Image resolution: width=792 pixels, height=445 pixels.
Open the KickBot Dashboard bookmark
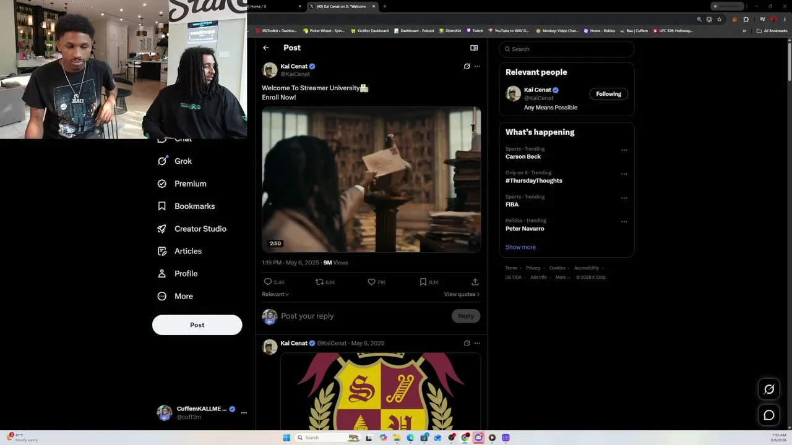[x=370, y=31]
